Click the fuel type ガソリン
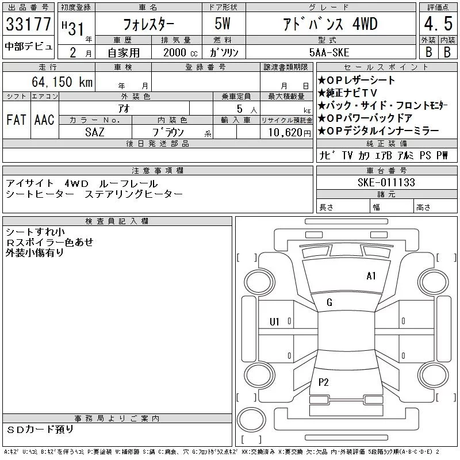The height and width of the screenshot is (460, 460). coord(224,53)
